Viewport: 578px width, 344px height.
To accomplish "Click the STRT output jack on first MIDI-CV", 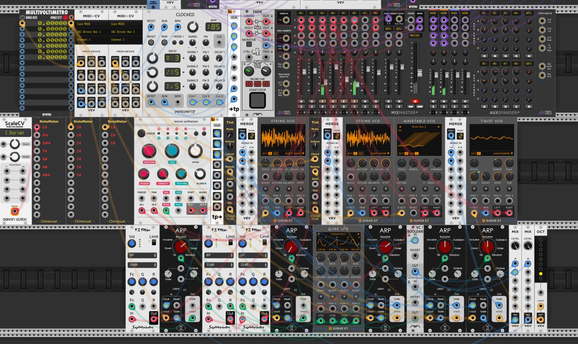I will (x=81, y=104).
